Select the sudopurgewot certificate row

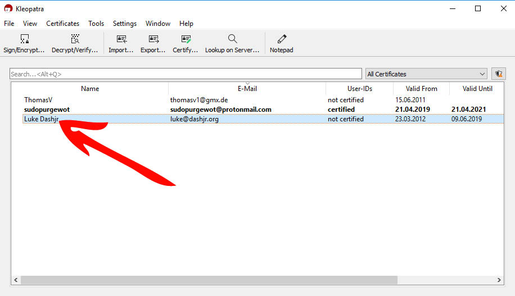pyautogui.click(x=263, y=110)
